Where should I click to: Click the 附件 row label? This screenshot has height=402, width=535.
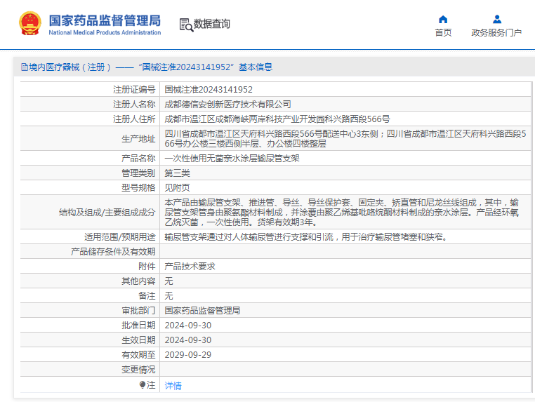tap(147, 267)
